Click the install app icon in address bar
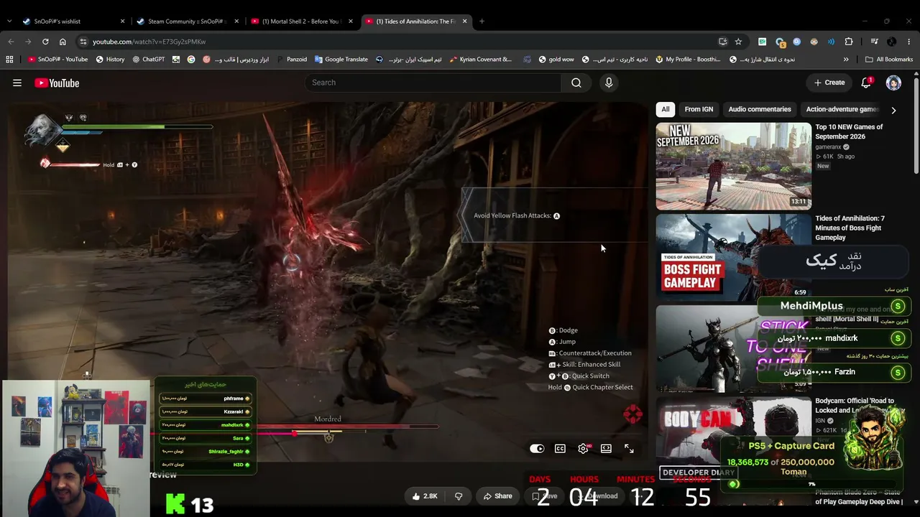 (x=722, y=42)
